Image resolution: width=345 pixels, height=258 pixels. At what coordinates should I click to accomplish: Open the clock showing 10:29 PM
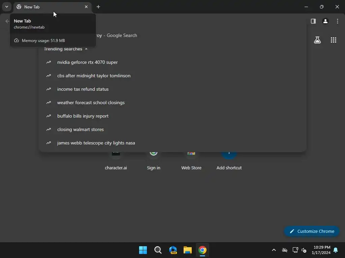click(321, 250)
